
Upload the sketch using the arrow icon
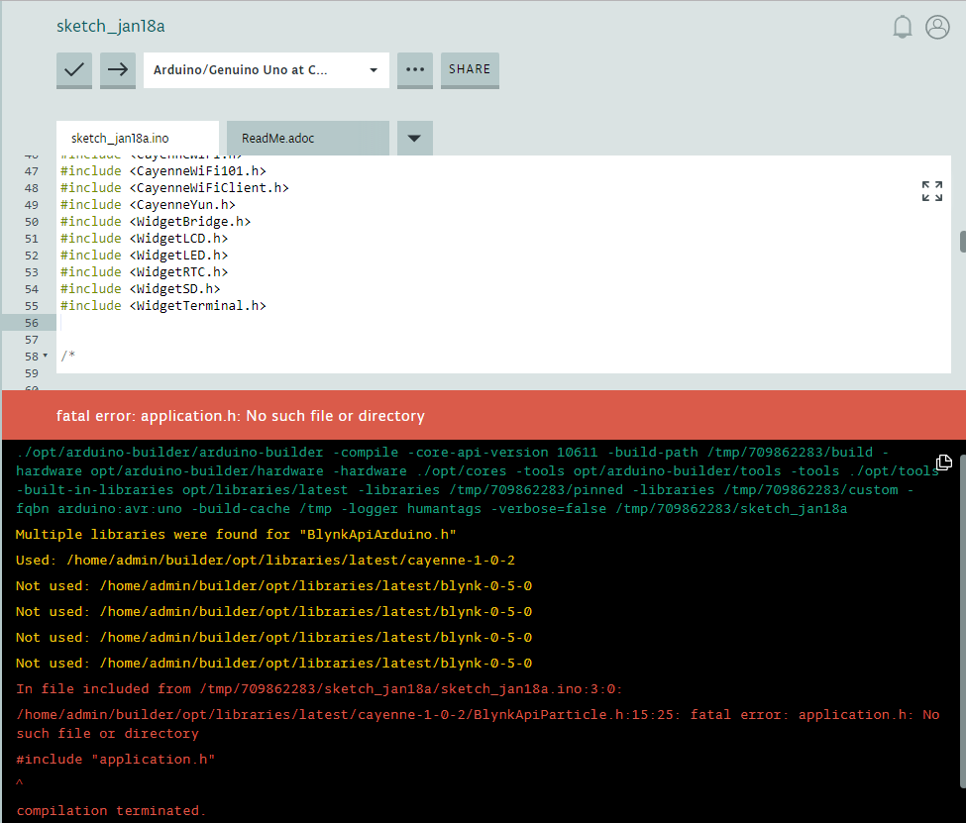point(117,70)
